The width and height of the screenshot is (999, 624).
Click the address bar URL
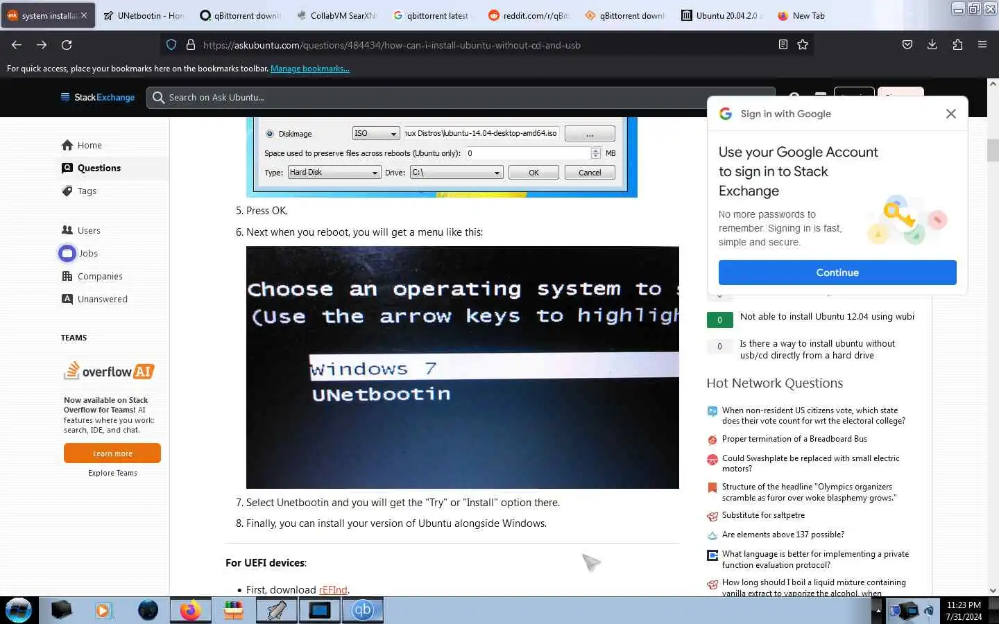click(x=391, y=45)
